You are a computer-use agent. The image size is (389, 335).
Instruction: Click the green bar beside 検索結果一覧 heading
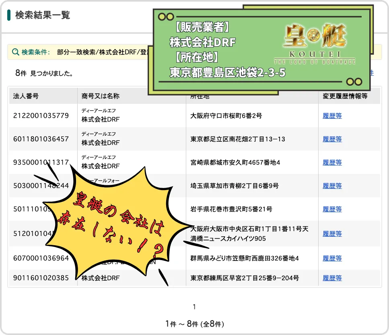(9, 15)
